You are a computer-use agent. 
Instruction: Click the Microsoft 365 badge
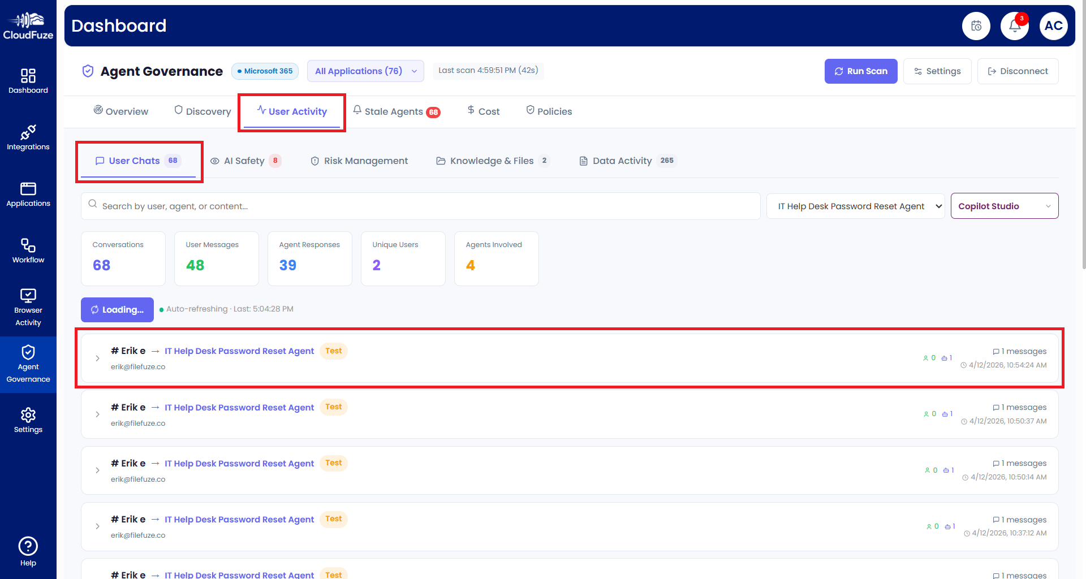coord(265,71)
